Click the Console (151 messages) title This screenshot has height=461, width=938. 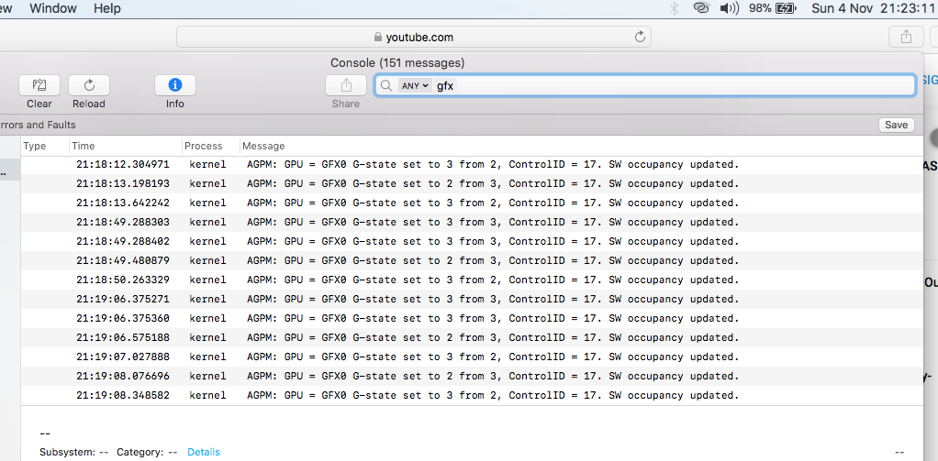tap(397, 62)
